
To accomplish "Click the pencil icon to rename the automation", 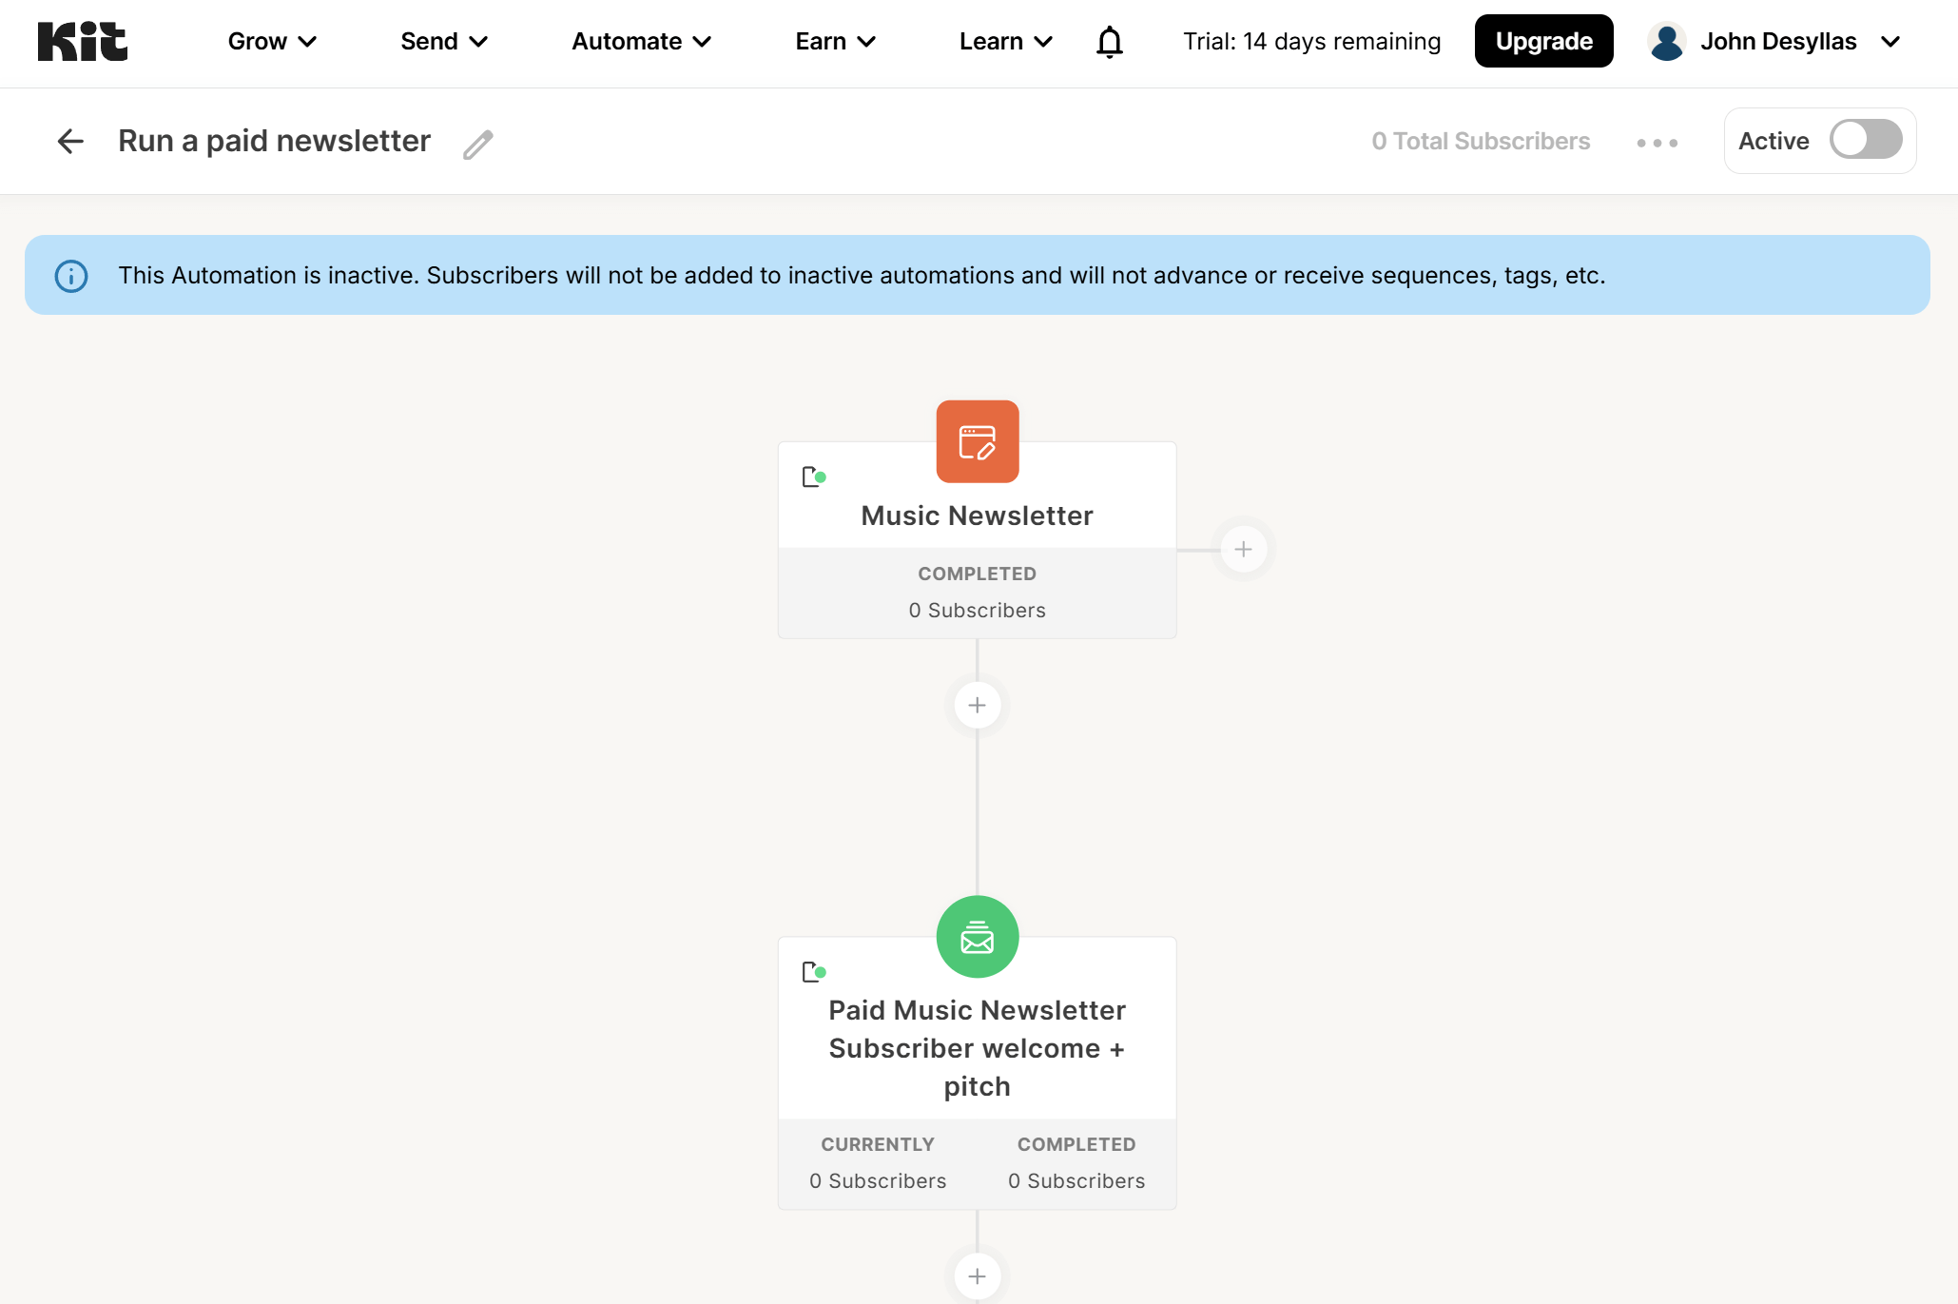I will pyautogui.click(x=477, y=143).
